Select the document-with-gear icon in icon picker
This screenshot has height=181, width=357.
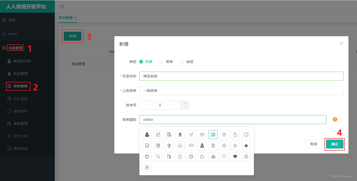tap(169, 135)
